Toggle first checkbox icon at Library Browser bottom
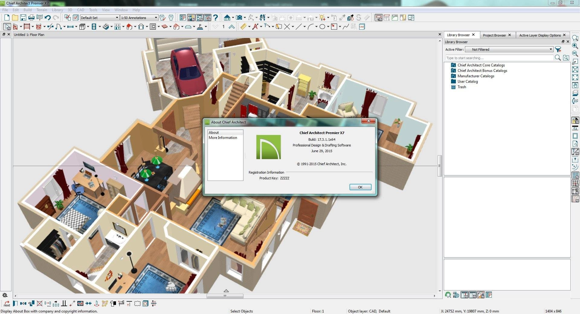 (x=465, y=295)
